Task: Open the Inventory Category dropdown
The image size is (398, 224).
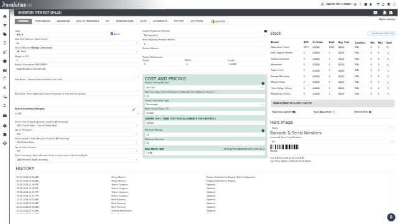Action: click(x=77, y=114)
